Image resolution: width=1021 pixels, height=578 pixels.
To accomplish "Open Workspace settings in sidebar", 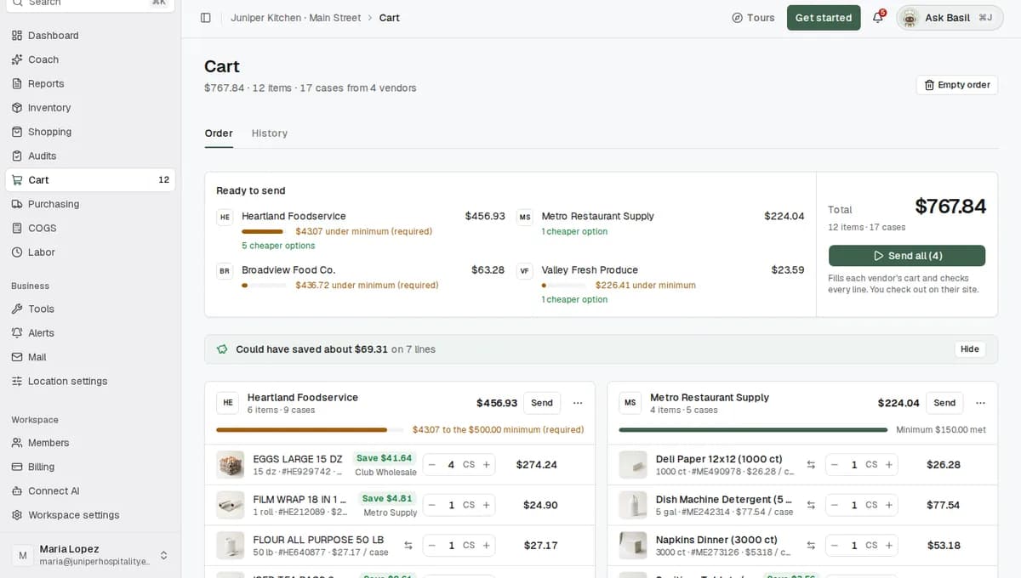I will (x=90, y=515).
